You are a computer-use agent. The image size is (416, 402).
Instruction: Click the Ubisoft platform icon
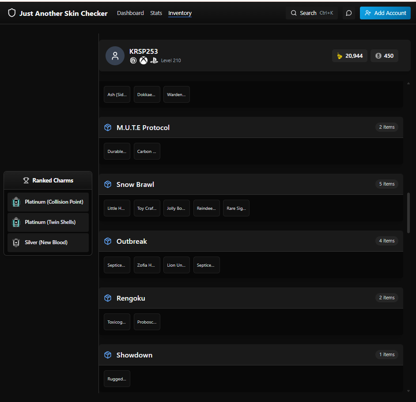(133, 61)
